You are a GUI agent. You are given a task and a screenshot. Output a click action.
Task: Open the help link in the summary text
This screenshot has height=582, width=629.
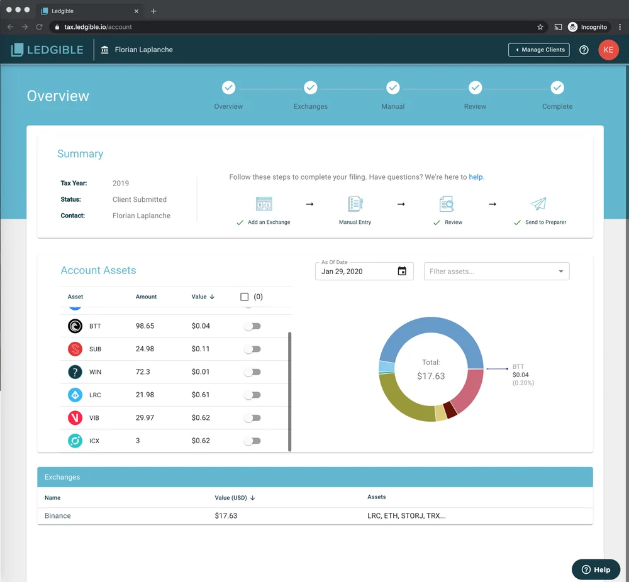pyautogui.click(x=476, y=177)
